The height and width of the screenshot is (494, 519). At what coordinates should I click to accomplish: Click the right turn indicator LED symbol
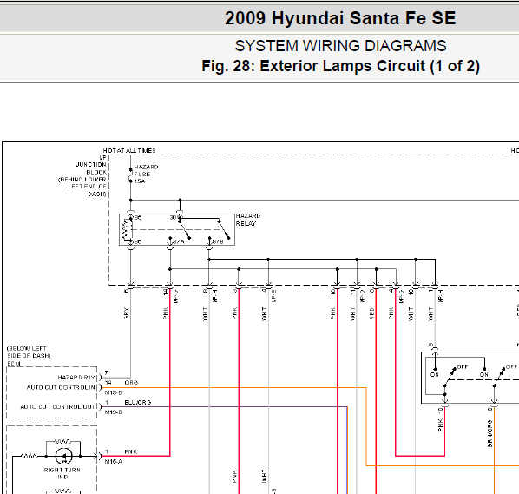(63, 457)
